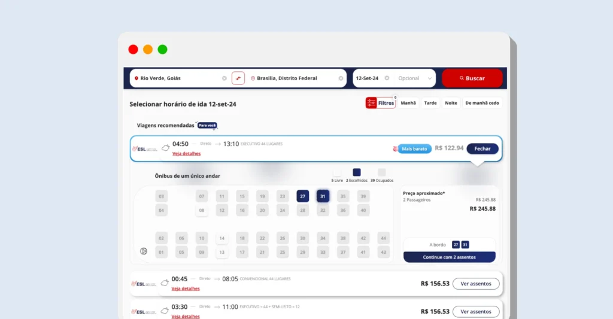613x319 pixels.
Task: Filter trips by Manhã
Action: [x=408, y=103]
